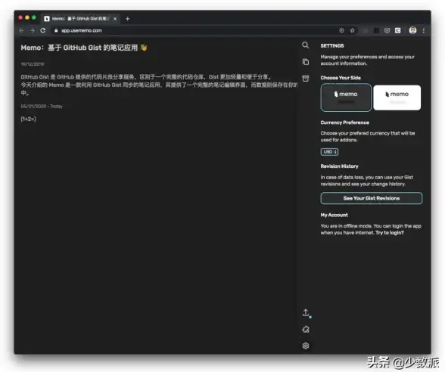Screen dimensions: 445x372
Task: Open the dark square extension icon
Action: point(376,30)
